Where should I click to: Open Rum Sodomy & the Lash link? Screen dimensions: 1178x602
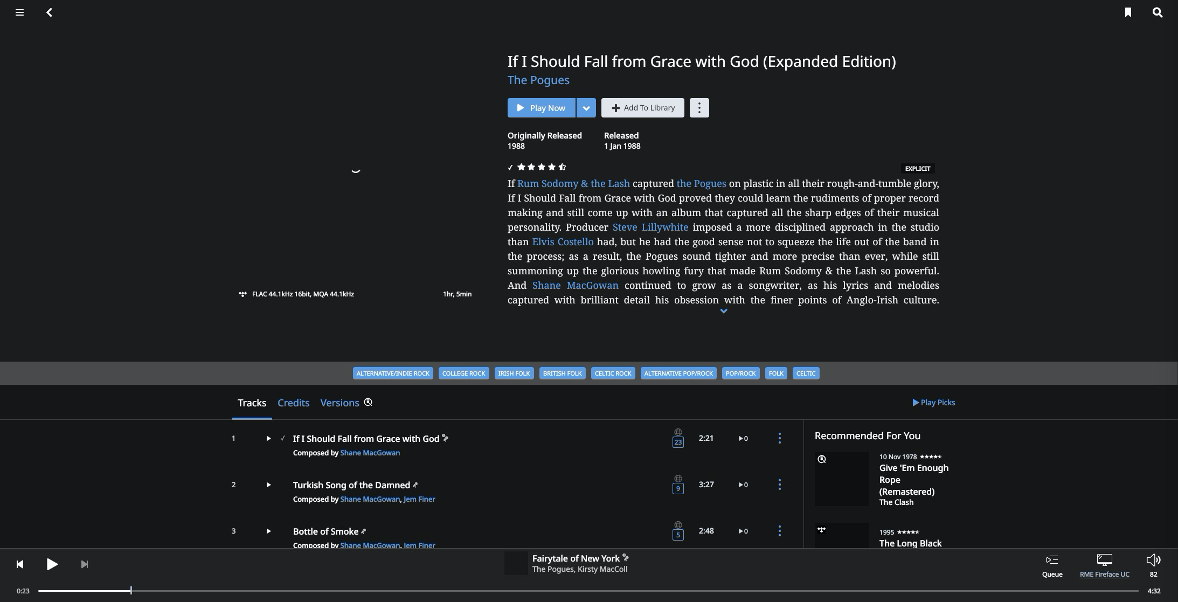tap(573, 184)
